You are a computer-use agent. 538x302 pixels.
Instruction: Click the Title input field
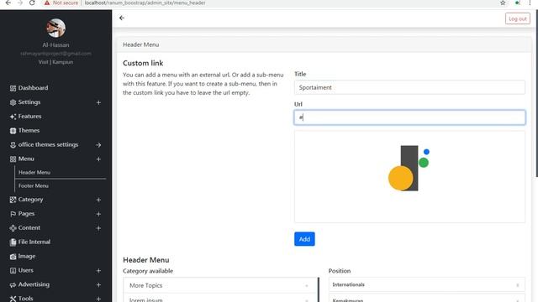click(409, 87)
